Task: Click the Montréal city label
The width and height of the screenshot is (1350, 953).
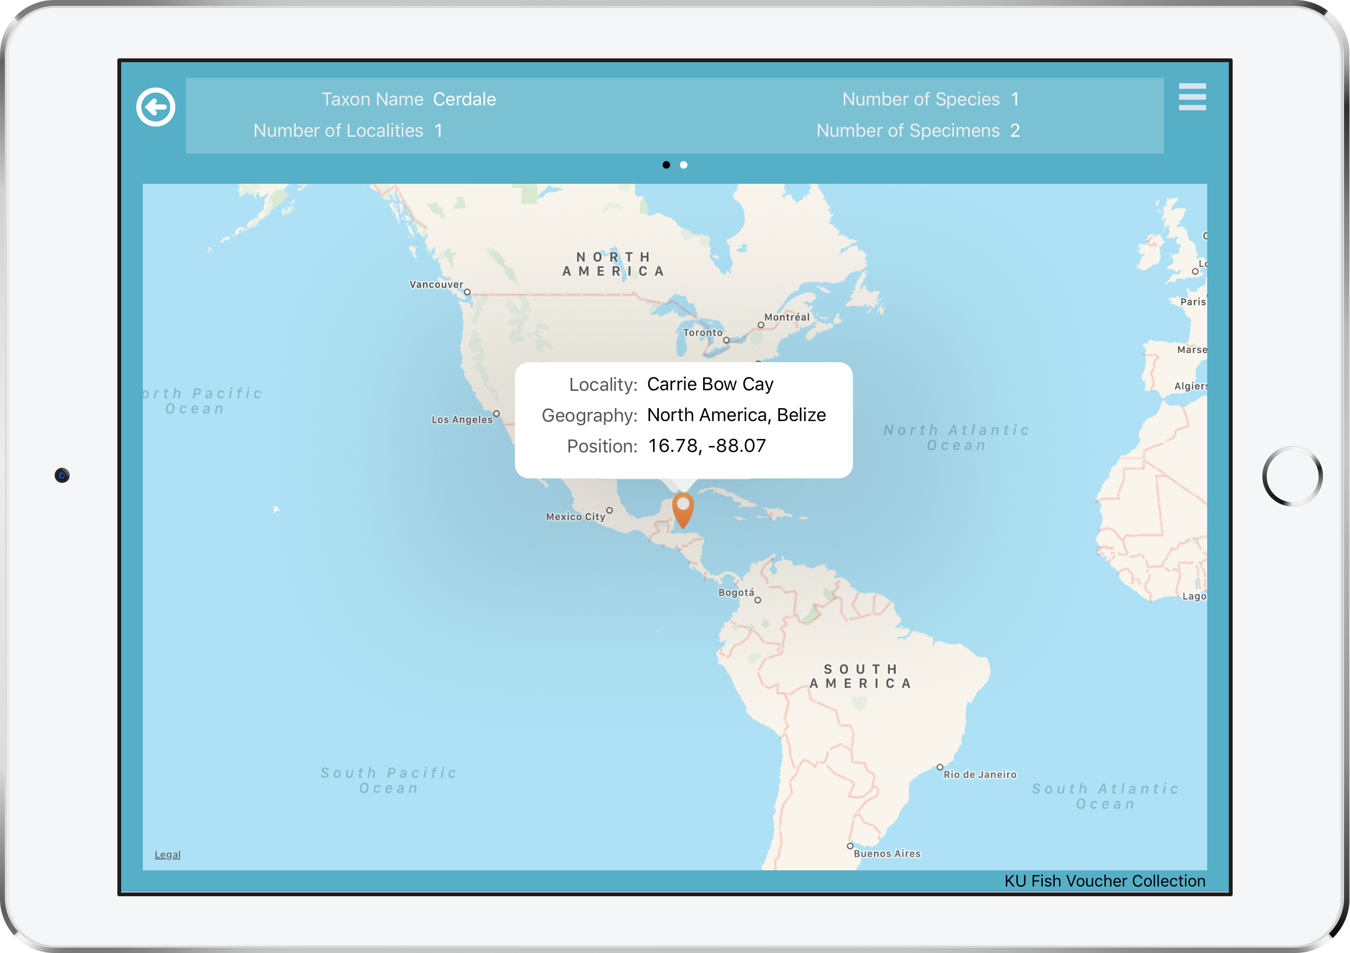Action: [x=787, y=317]
